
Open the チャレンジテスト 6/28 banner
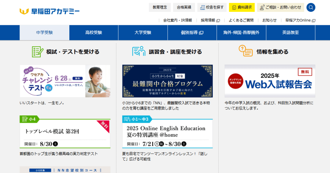pyautogui.click(x=65, y=81)
